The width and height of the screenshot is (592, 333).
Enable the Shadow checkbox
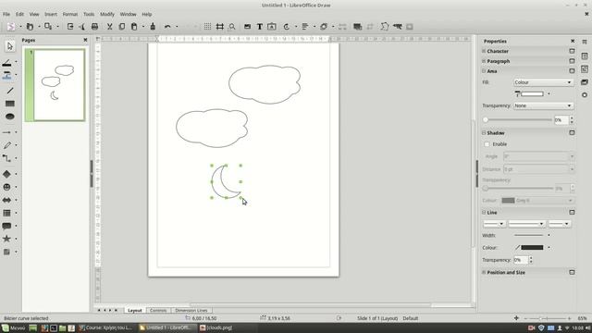coord(487,144)
